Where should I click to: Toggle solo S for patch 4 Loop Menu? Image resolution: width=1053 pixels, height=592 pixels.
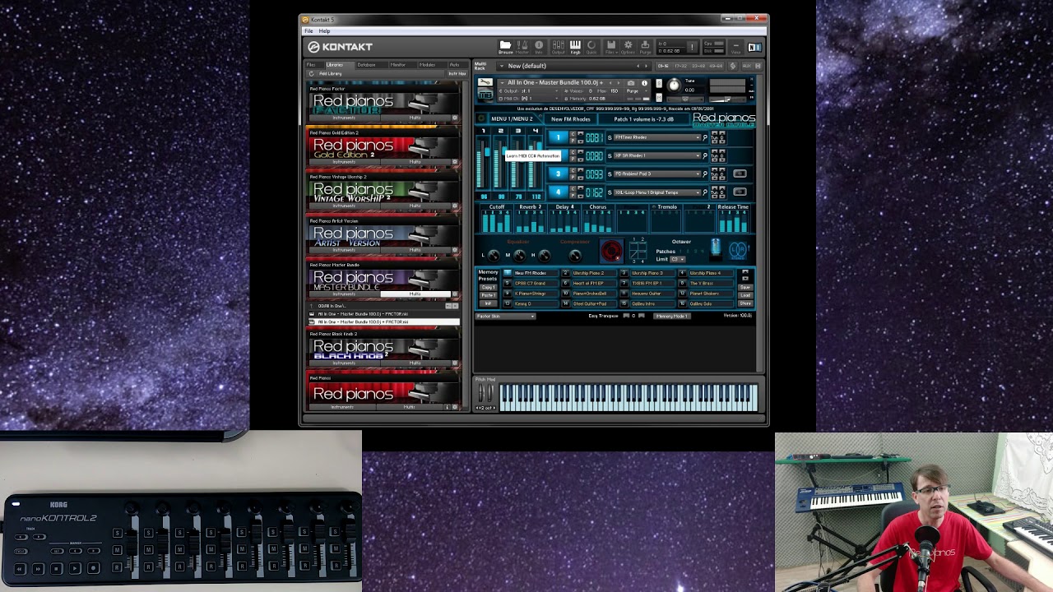click(x=610, y=192)
